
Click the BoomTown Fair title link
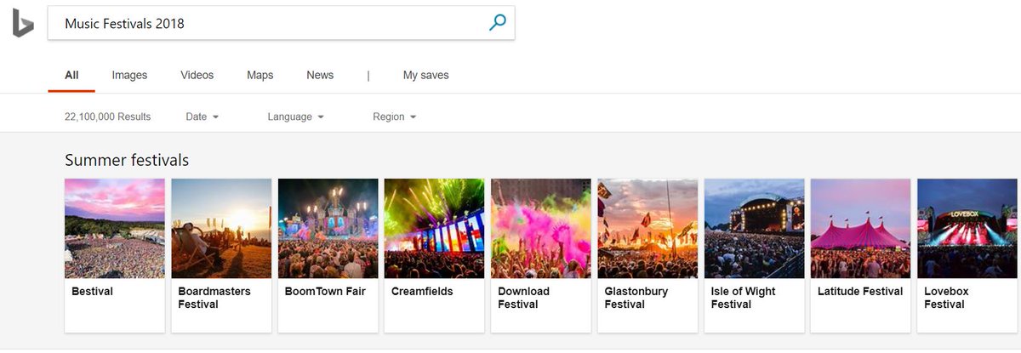(x=325, y=291)
